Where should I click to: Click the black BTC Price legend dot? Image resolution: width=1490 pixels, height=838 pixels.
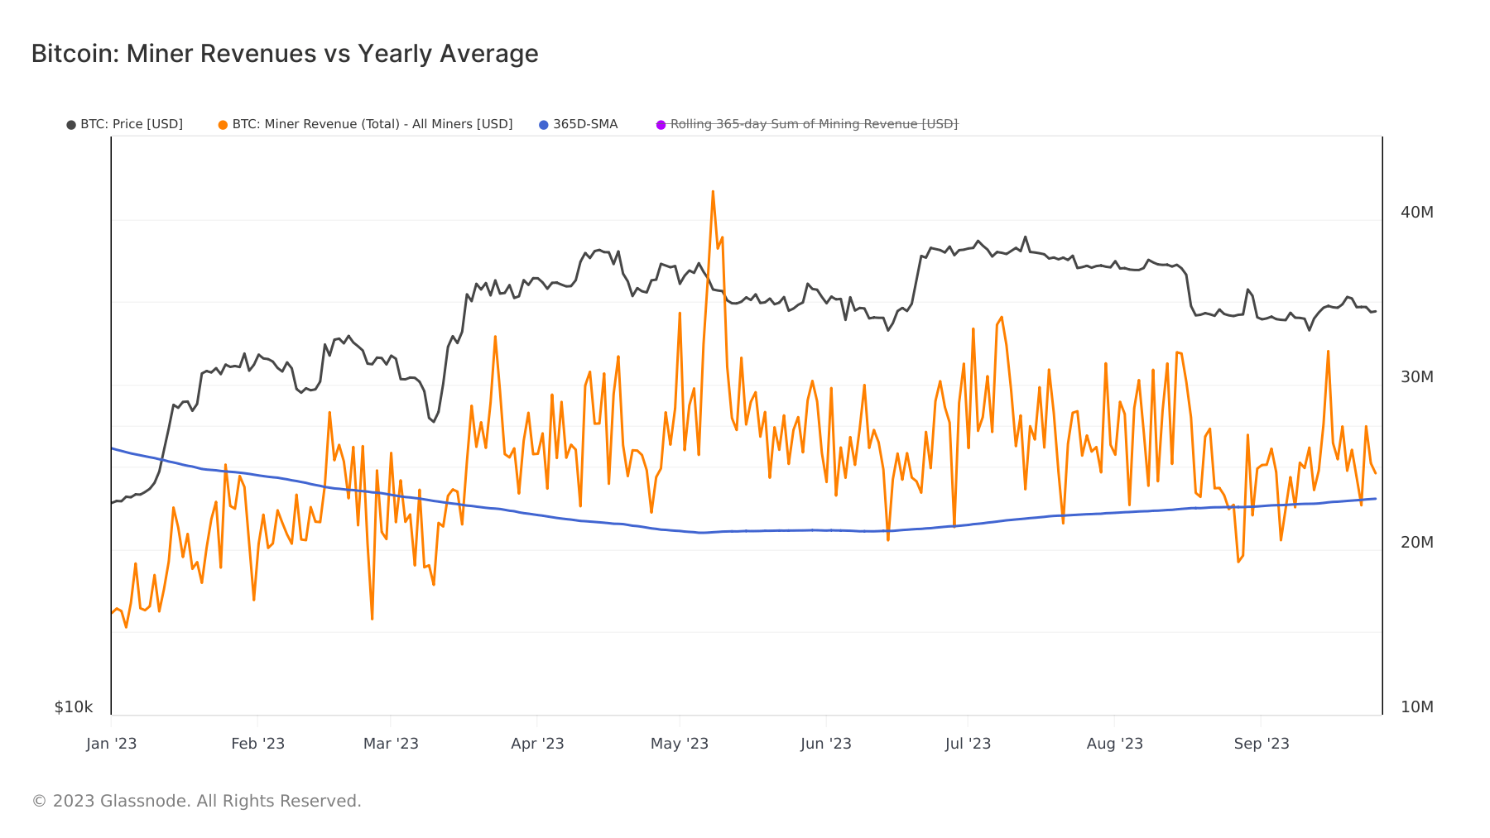point(71,125)
